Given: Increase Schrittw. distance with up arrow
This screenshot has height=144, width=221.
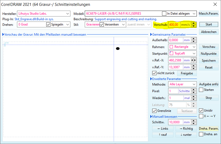Looking at the screenshot, I should [x=194, y=121].
